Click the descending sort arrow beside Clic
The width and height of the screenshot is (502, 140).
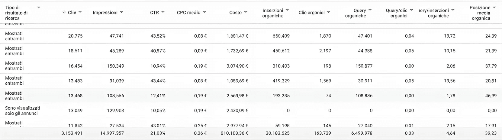(64, 12)
